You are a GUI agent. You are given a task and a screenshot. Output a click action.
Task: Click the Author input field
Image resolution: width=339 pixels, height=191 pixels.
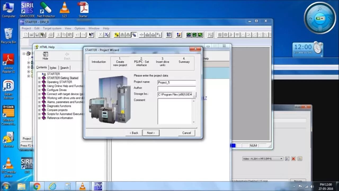[177, 88]
